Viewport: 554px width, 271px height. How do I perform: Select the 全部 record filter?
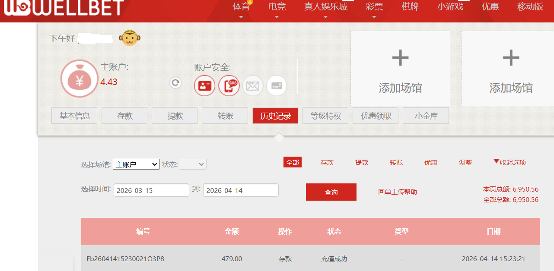[x=293, y=163]
